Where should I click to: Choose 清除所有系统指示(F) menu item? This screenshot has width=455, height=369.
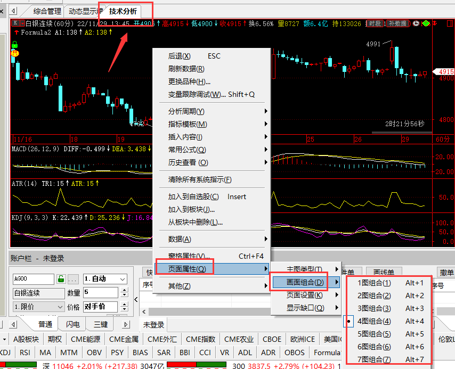[x=212, y=179]
